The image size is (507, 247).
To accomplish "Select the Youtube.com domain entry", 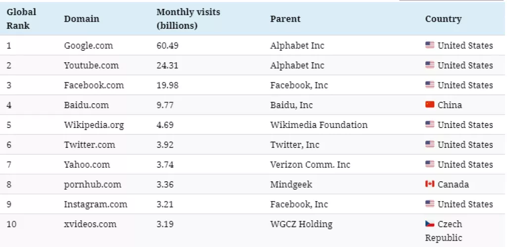I will 91,65.
